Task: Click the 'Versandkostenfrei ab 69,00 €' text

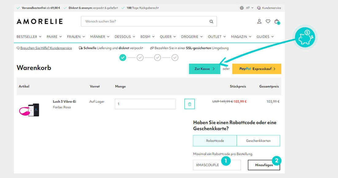Action: (41, 8)
